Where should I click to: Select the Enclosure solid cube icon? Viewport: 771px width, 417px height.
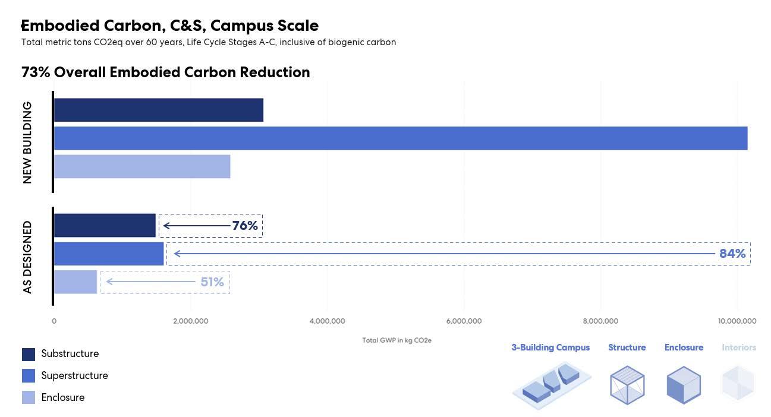684,384
